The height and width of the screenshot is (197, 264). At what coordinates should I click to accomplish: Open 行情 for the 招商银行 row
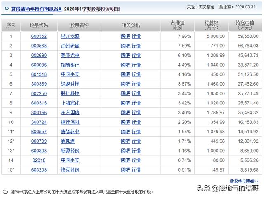click(136, 65)
